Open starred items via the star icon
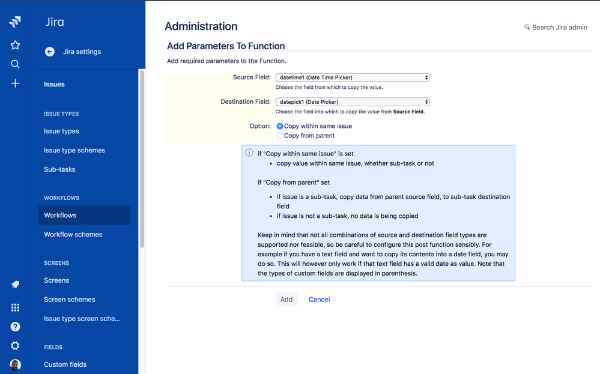Screen dimensions: 600x374 click(15, 45)
